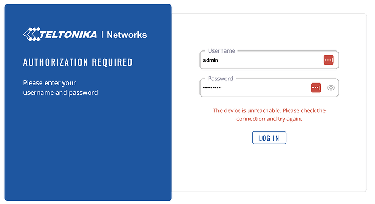This screenshot has width=375, height=204.
Task: Place cursor on the masked password dots
Action: [211, 88]
